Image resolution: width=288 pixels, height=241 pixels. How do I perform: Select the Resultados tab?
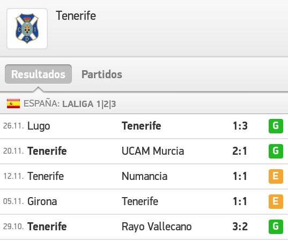click(38, 74)
